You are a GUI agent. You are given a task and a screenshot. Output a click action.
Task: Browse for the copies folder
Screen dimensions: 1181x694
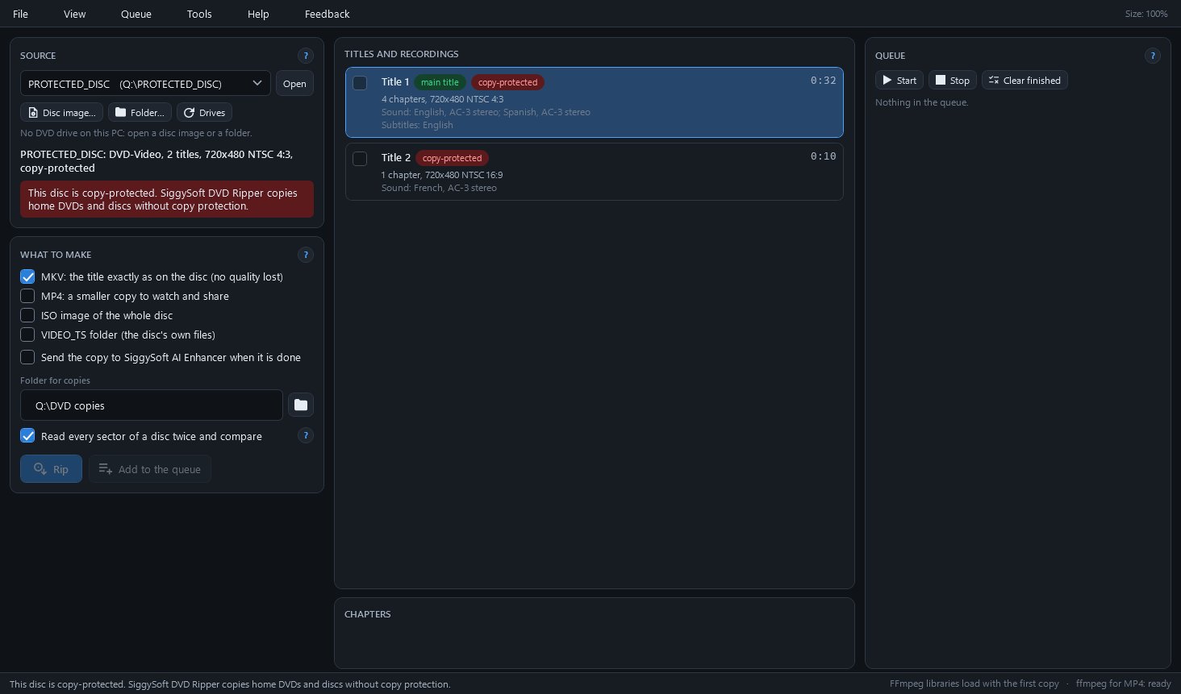point(301,405)
